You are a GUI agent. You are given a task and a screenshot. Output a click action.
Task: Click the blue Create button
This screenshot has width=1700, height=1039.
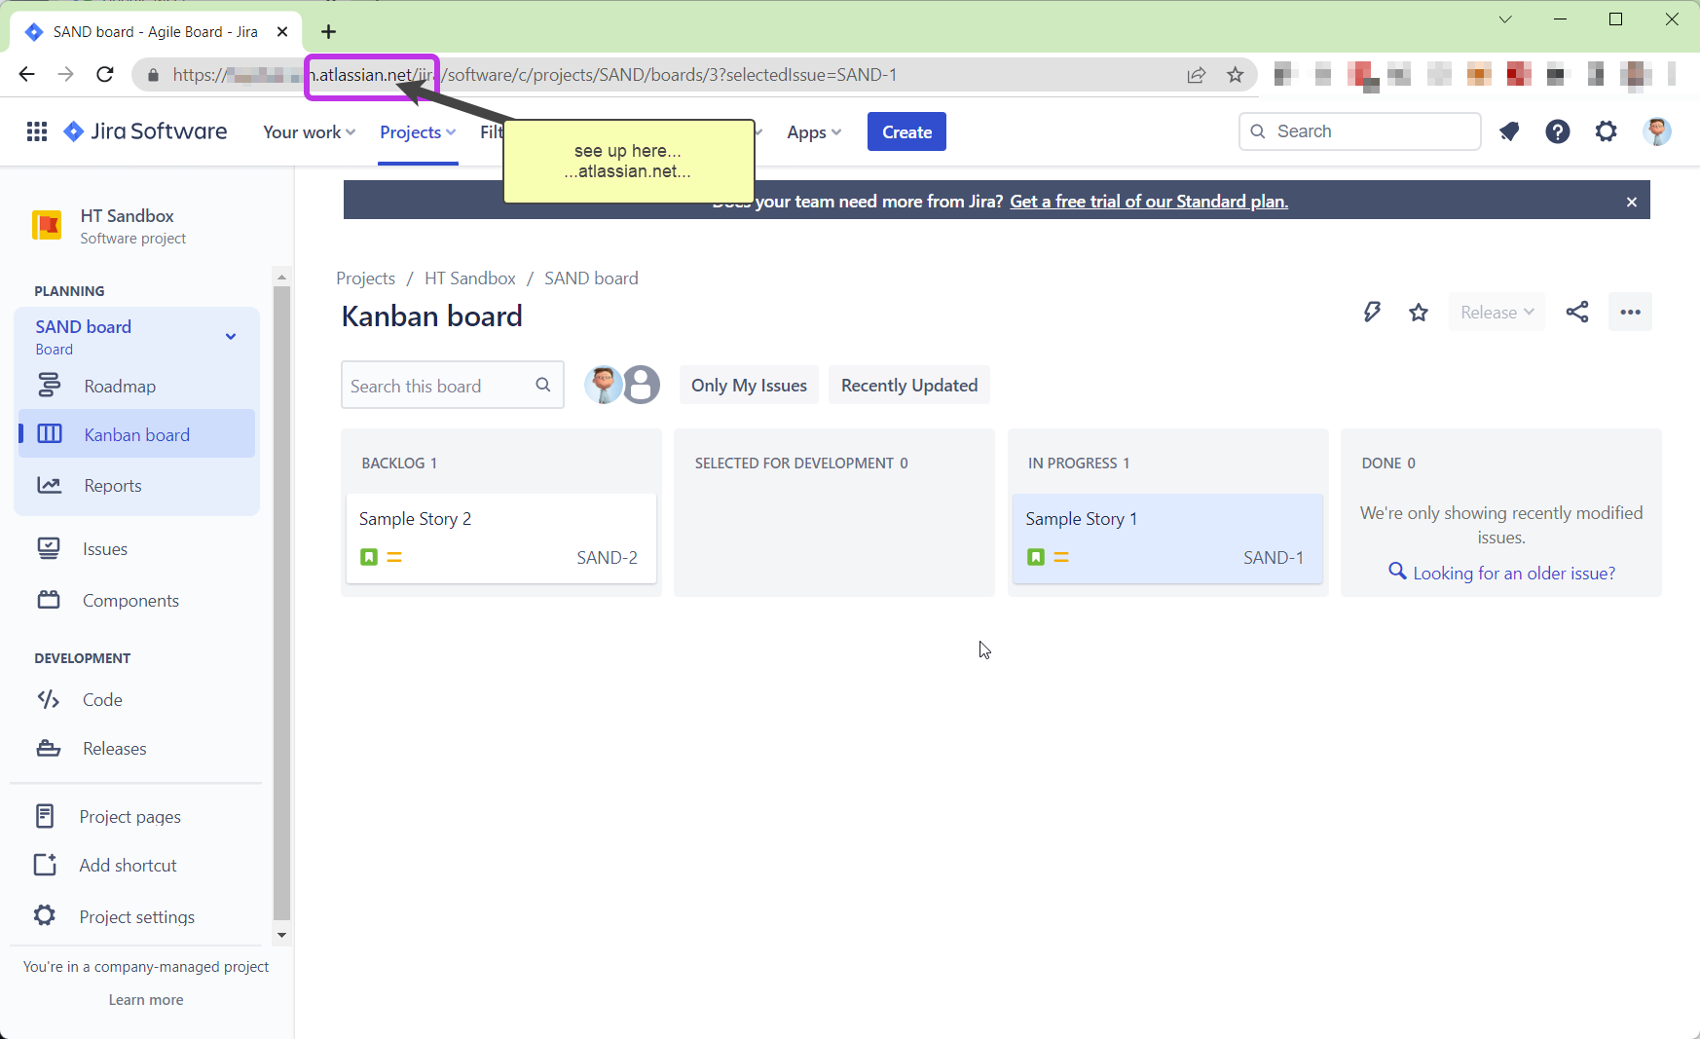click(x=906, y=132)
